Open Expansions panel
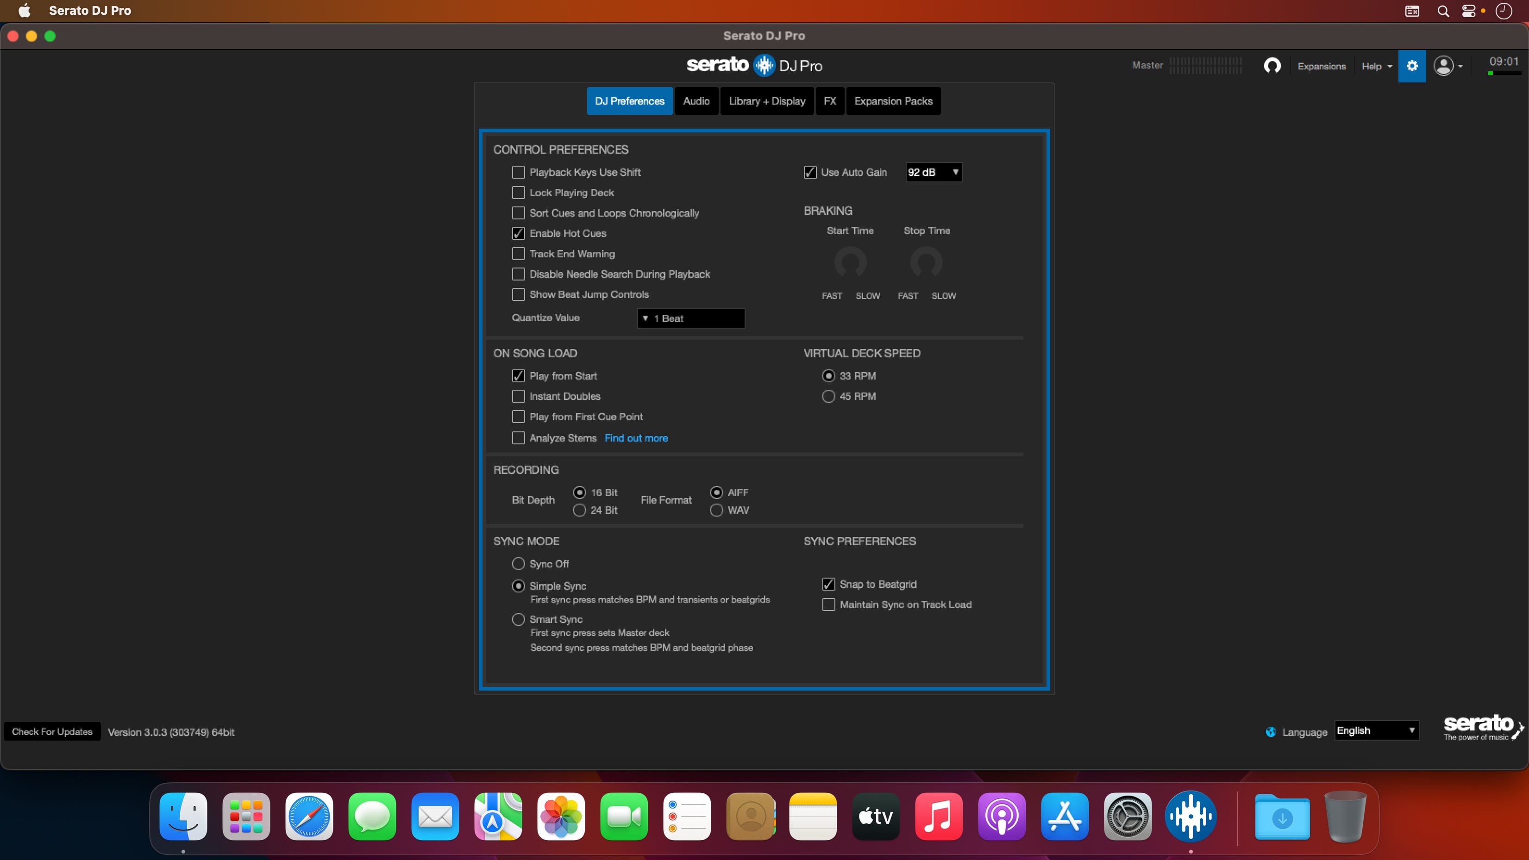Image resolution: width=1529 pixels, height=860 pixels. tap(1320, 65)
